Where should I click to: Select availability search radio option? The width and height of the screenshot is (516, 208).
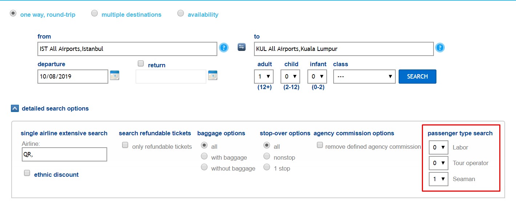click(181, 13)
